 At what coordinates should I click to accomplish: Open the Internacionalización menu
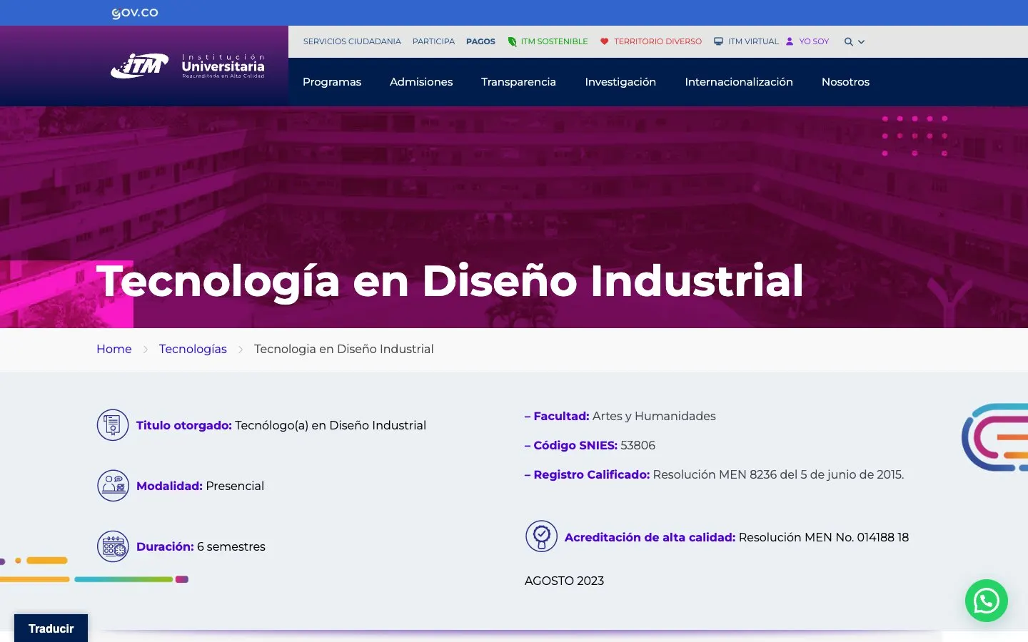(x=739, y=82)
